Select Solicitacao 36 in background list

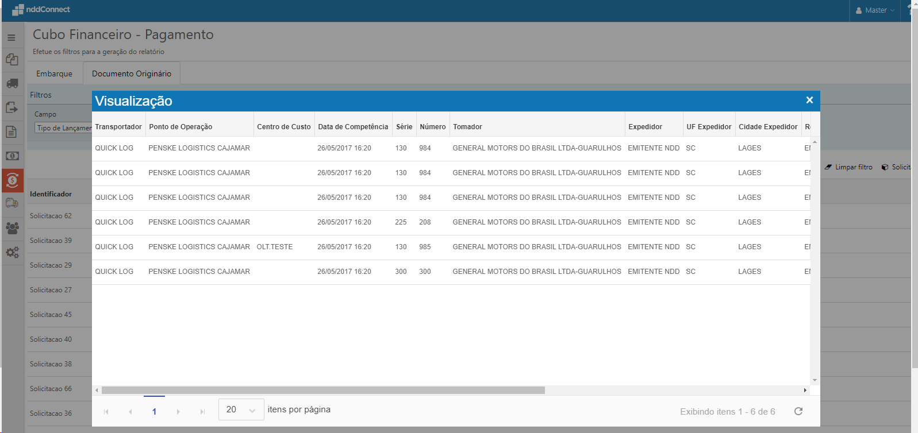pos(51,413)
